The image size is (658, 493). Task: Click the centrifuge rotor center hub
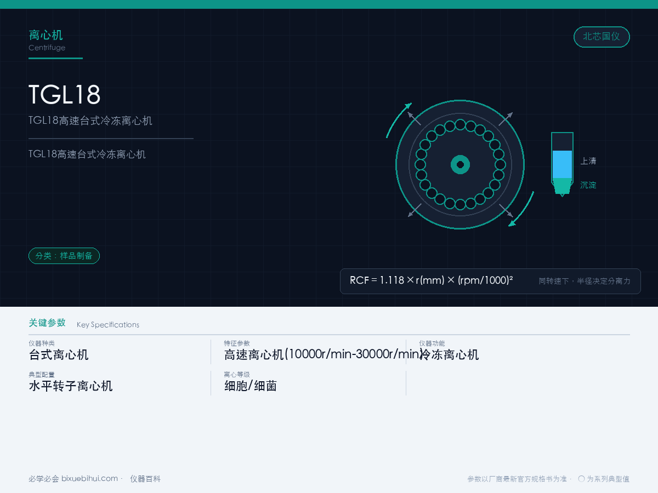(460, 164)
